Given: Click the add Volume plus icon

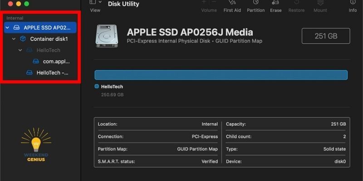Looking at the screenshot, I should pyautogui.click(x=204, y=2).
